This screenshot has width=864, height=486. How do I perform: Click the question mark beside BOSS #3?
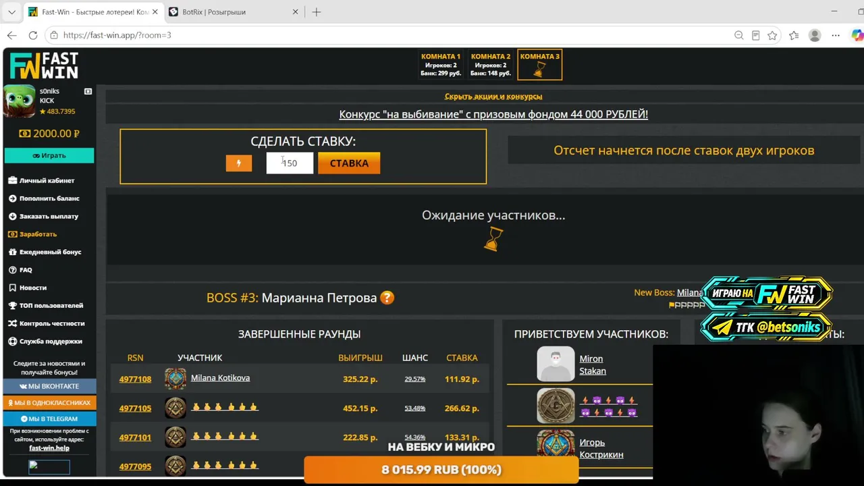tap(387, 298)
